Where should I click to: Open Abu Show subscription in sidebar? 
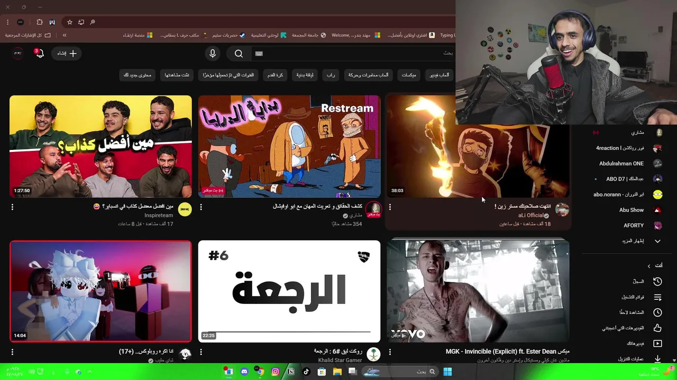pos(628,210)
